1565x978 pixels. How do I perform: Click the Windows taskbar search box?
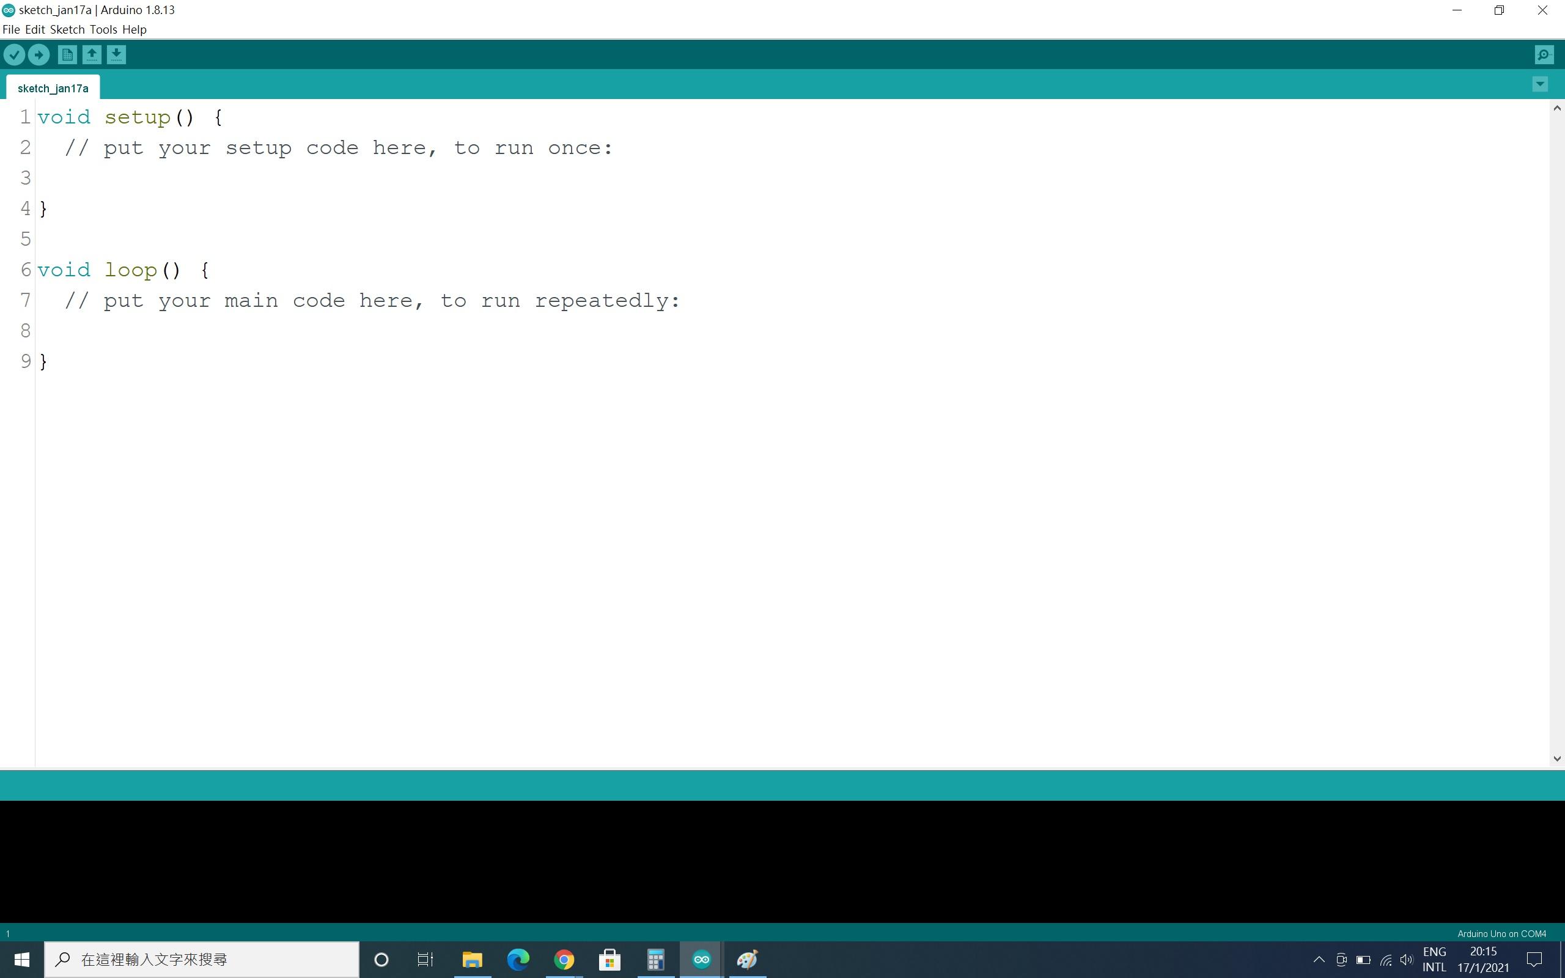202,960
